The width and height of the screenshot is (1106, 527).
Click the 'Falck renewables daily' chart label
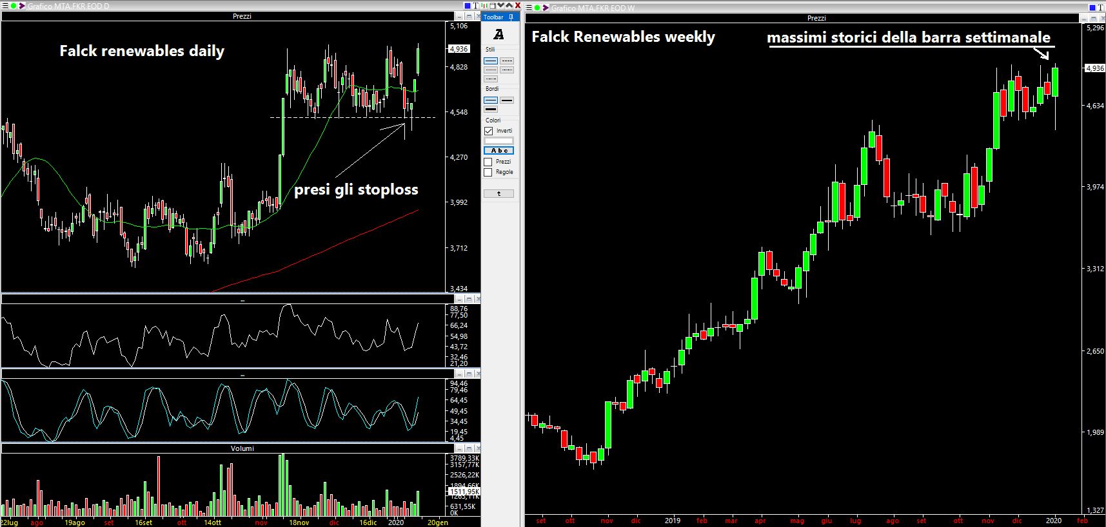point(142,51)
